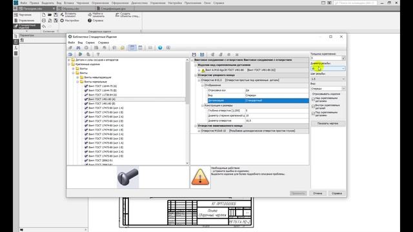Open the Диаметр резьбы dropdown
Image resolution: width=413 pixels, height=232 pixels.
click(343, 68)
